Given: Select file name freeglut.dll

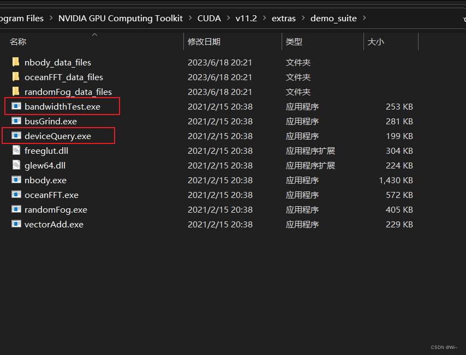Looking at the screenshot, I should point(46,151).
